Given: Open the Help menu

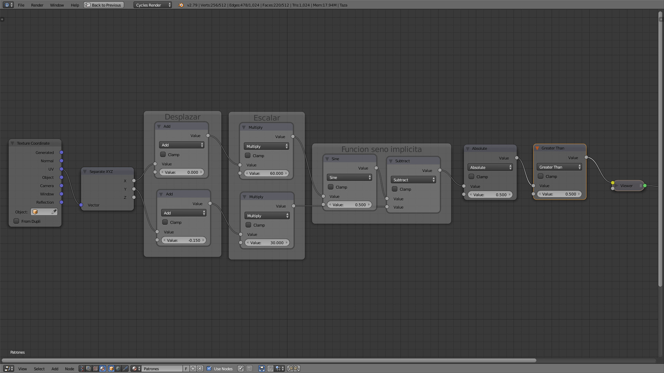Looking at the screenshot, I should [x=75, y=5].
